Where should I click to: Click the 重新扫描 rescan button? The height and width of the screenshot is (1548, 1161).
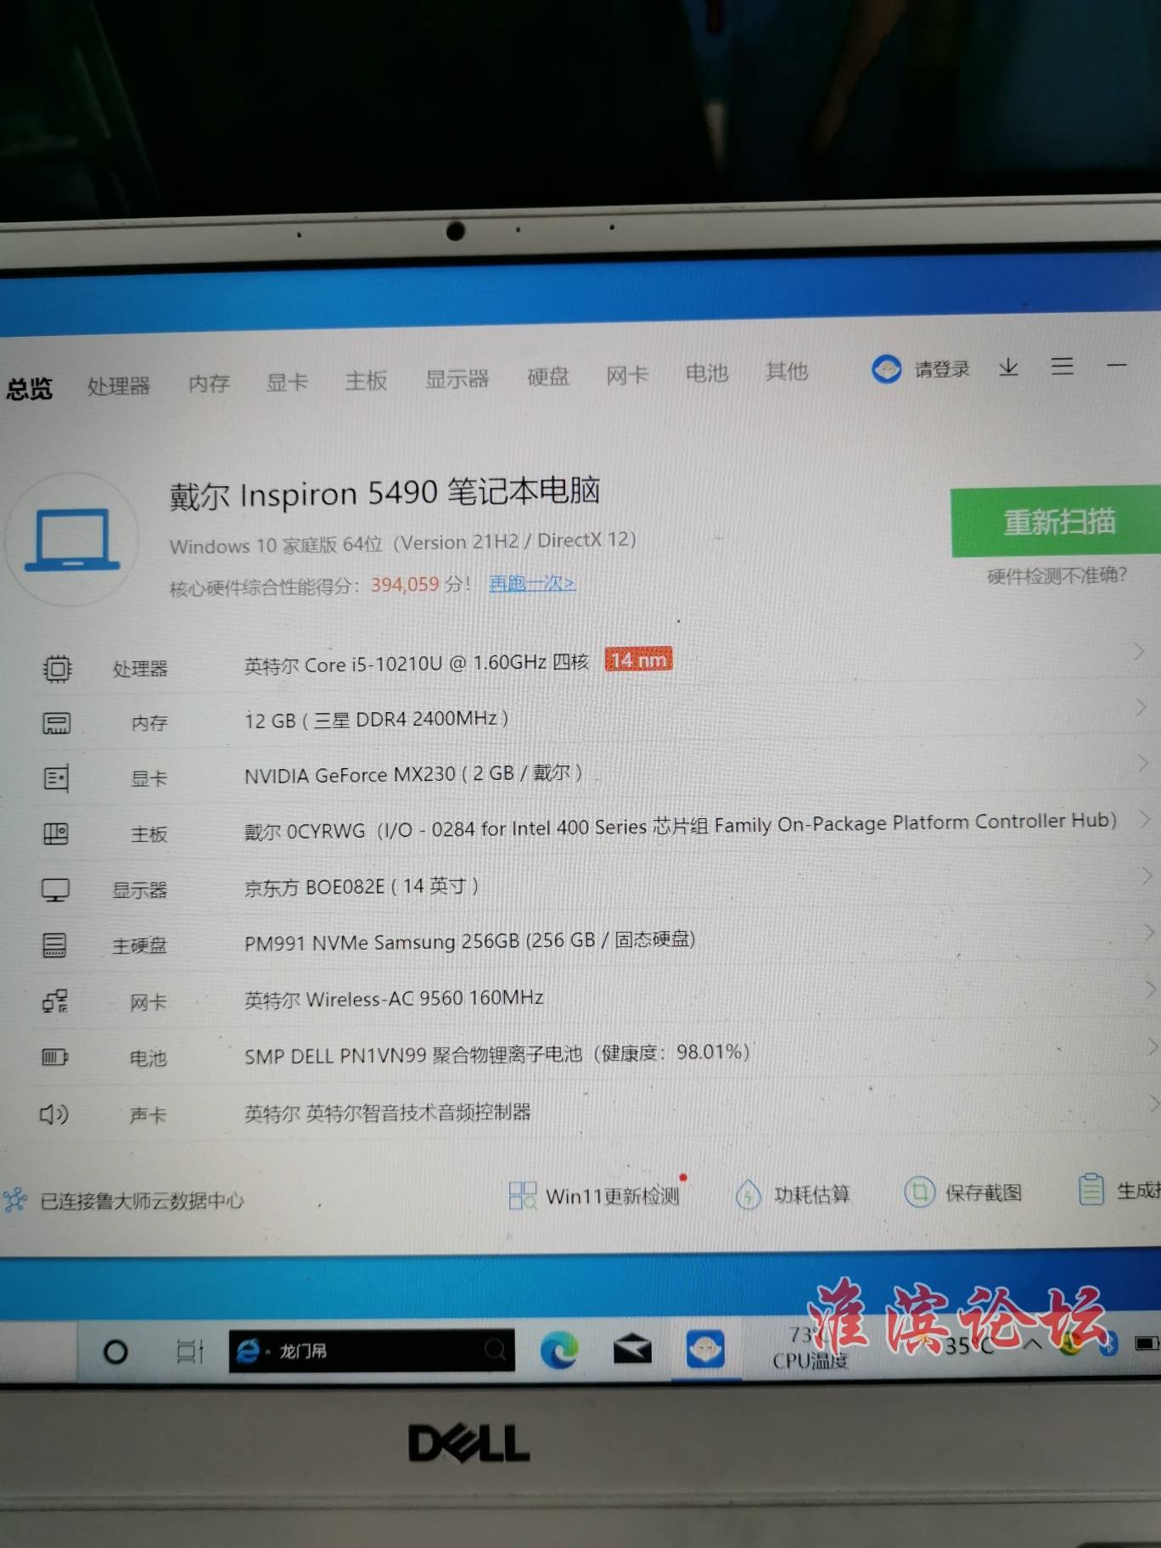(1056, 521)
